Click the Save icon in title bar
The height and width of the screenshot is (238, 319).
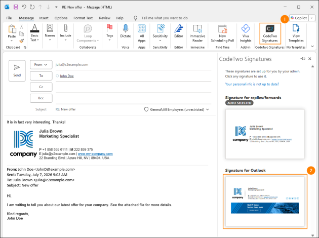coord(16,7)
